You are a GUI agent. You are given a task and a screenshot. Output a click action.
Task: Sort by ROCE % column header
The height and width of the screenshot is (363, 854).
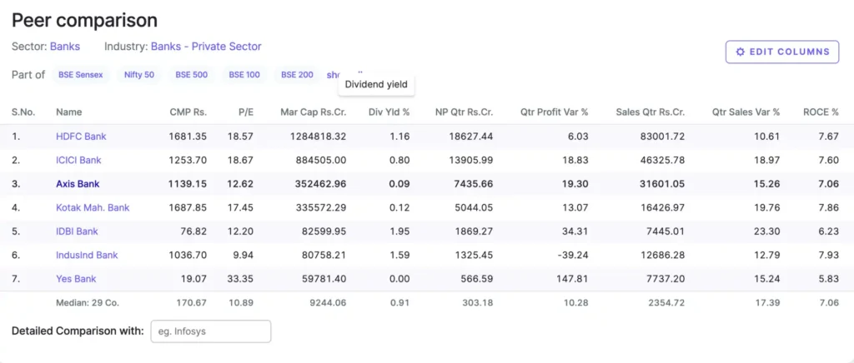click(x=821, y=112)
